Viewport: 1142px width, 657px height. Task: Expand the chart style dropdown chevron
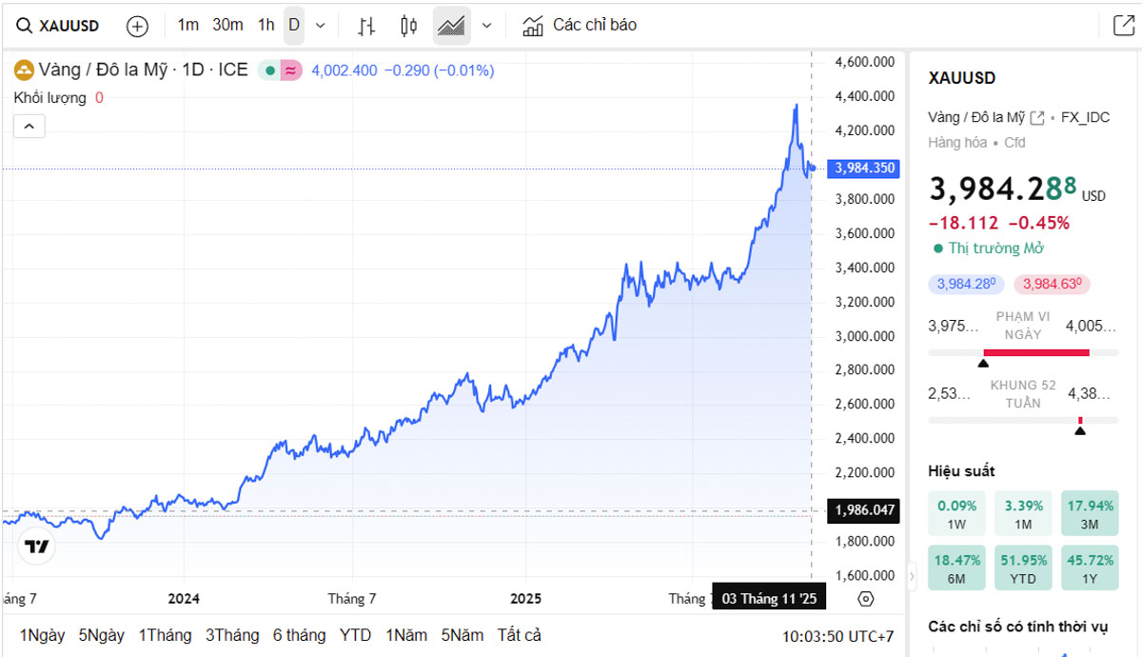click(x=487, y=26)
